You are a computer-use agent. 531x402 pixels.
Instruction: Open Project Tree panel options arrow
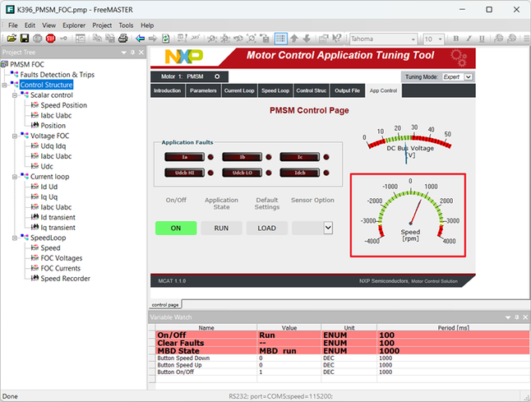click(123, 53)
